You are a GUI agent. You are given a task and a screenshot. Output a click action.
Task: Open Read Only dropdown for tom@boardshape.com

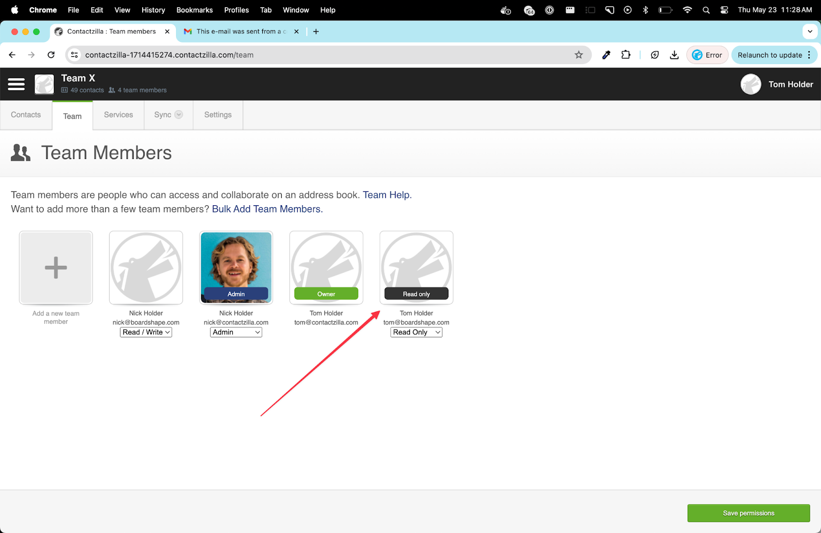(x=417, y=332)
